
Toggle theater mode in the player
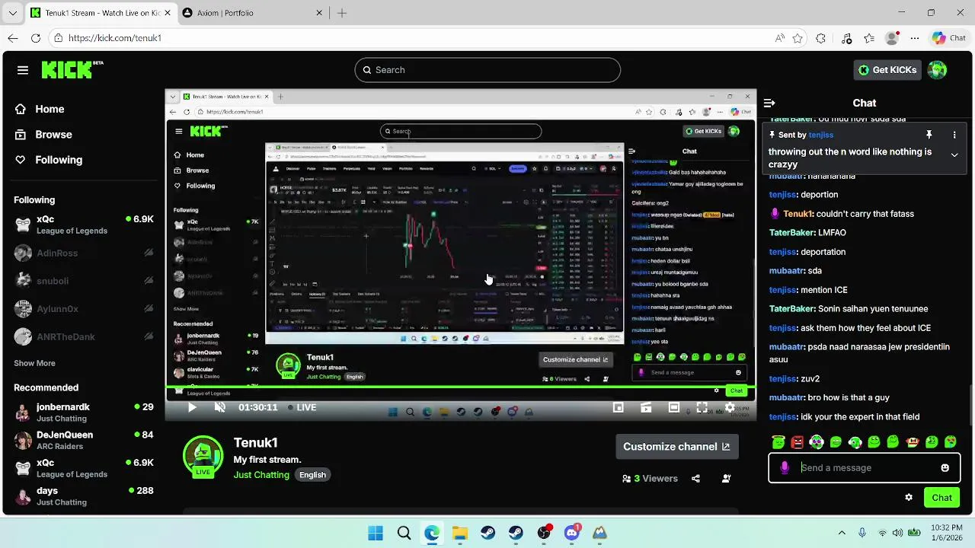[x=674, y=407]
